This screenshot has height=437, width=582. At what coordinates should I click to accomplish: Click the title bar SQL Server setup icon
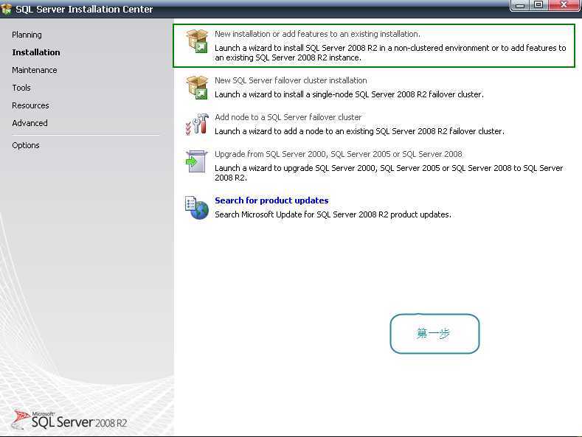click(x=7, y=9)
